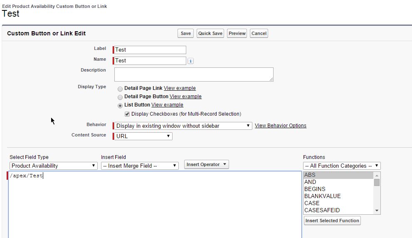
Task: Uncheck Display Checkboxes for Multi-Record Selection
Action: coord(127,114)
